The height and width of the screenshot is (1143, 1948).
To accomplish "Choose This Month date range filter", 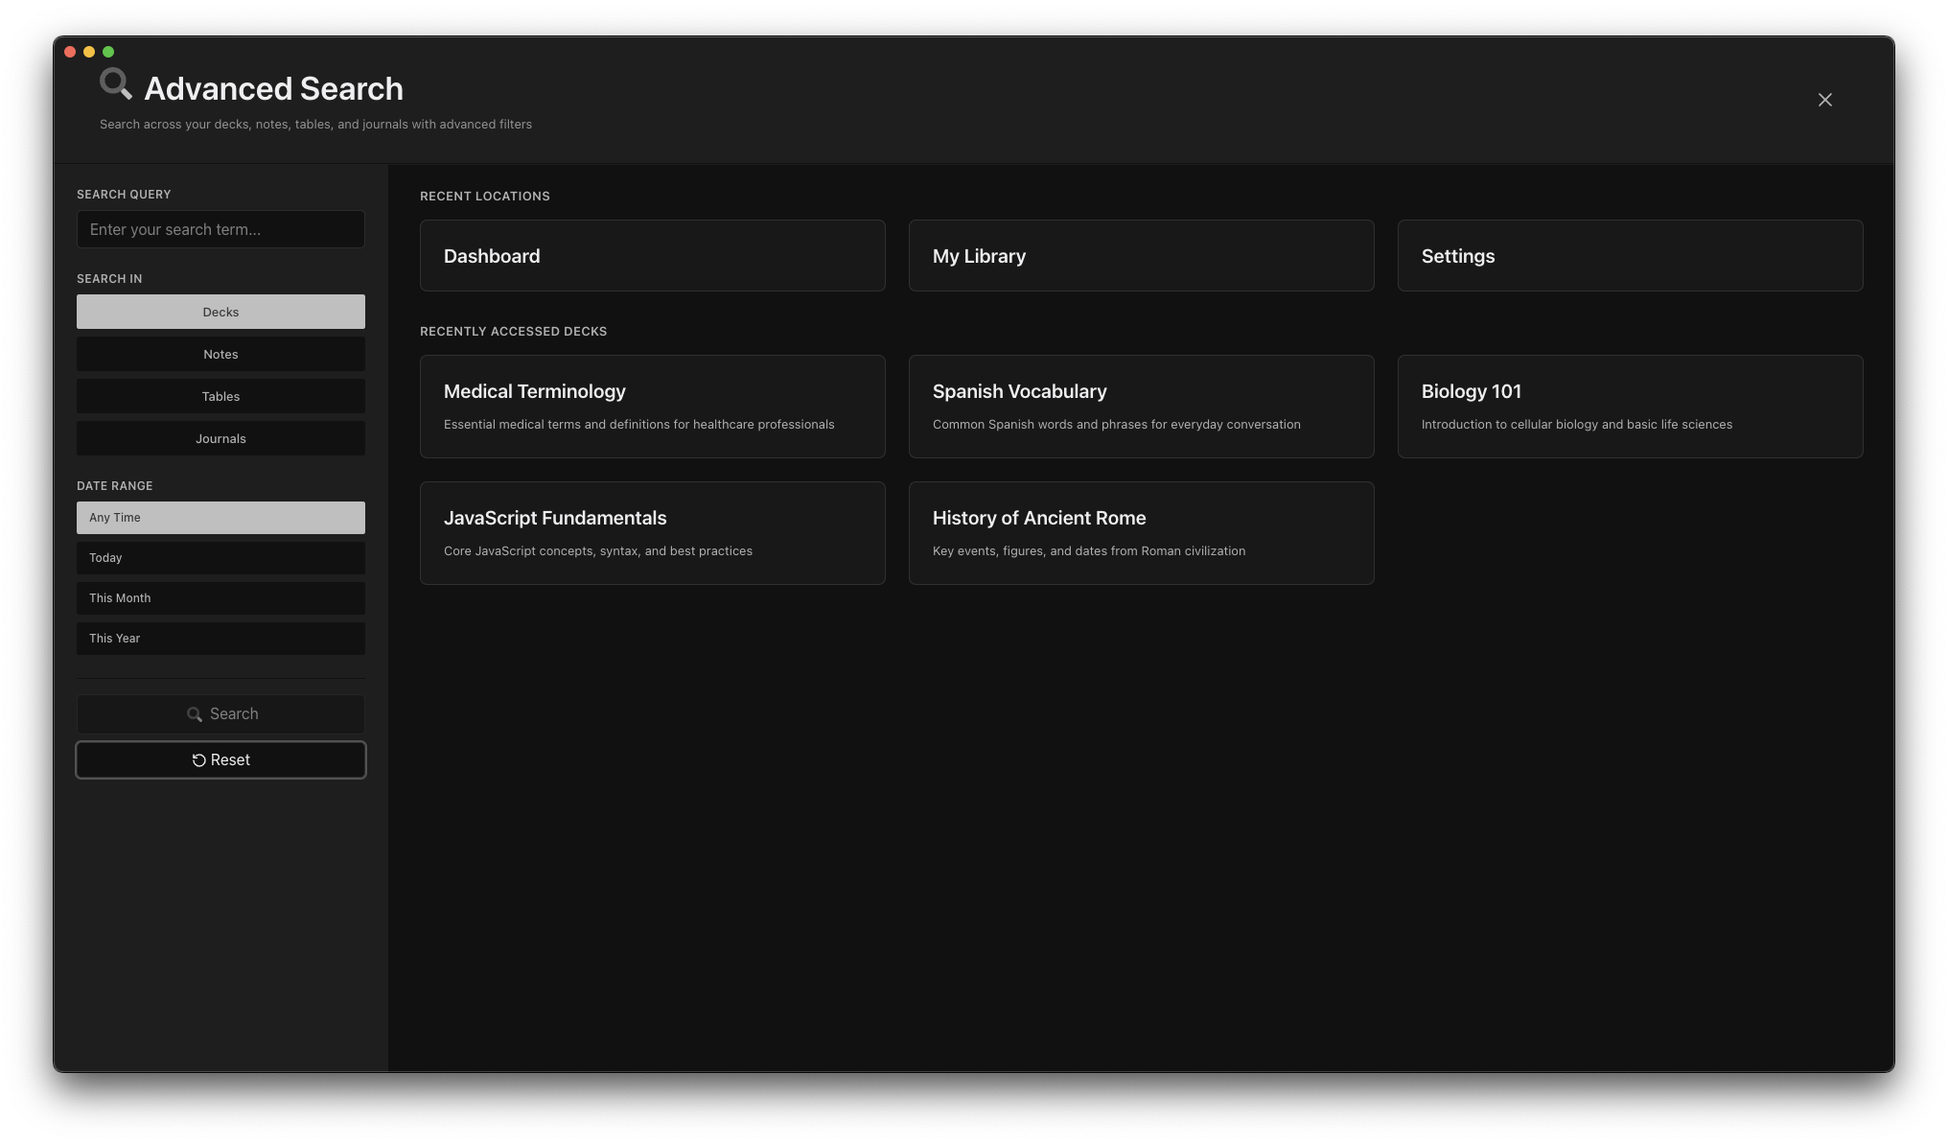I will coord(220,598).
